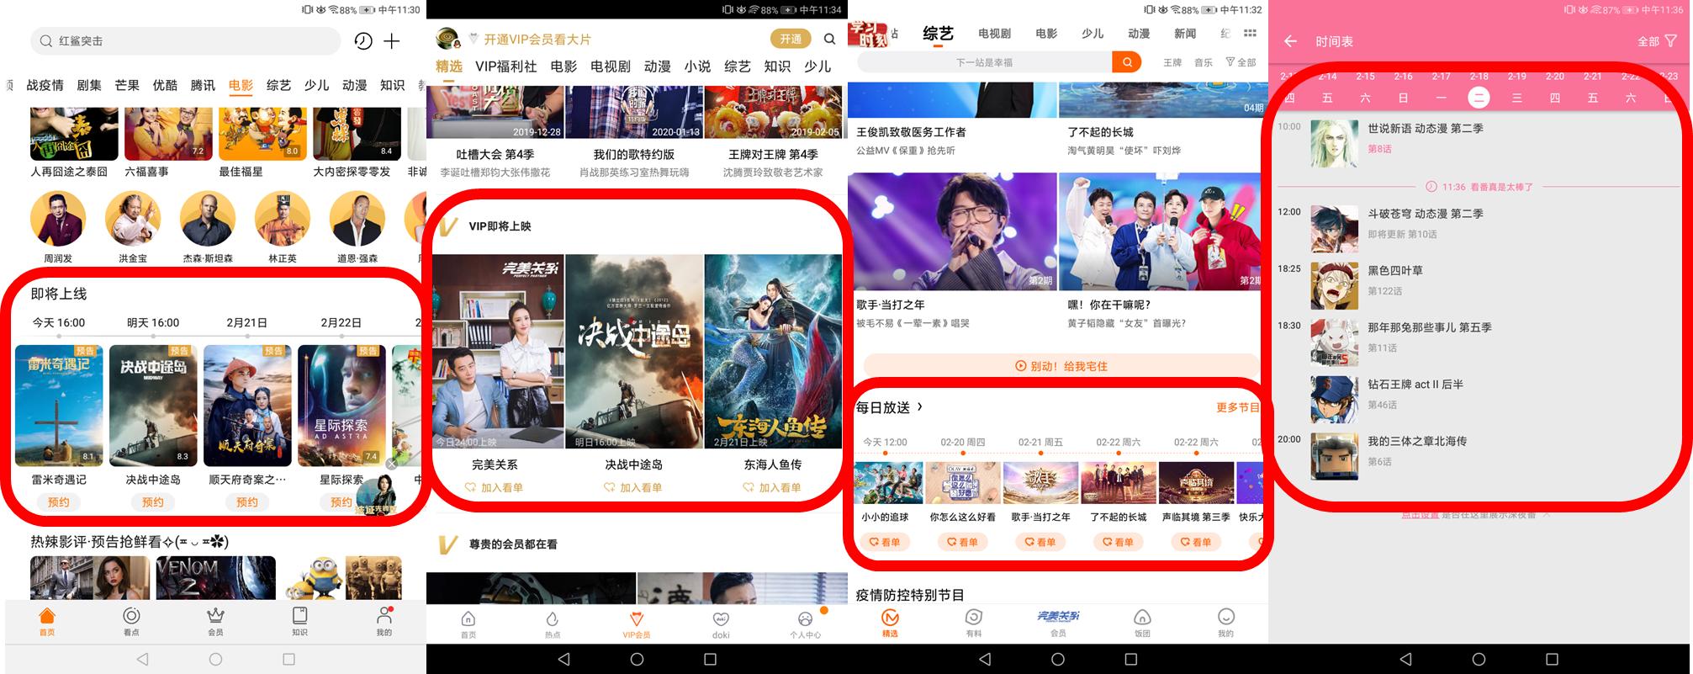Image resolution: width=1693 pixels, height=674 pixels.
Task: Toggle 预约 reservation for 顺天府奇案
Action: (247, 502)
